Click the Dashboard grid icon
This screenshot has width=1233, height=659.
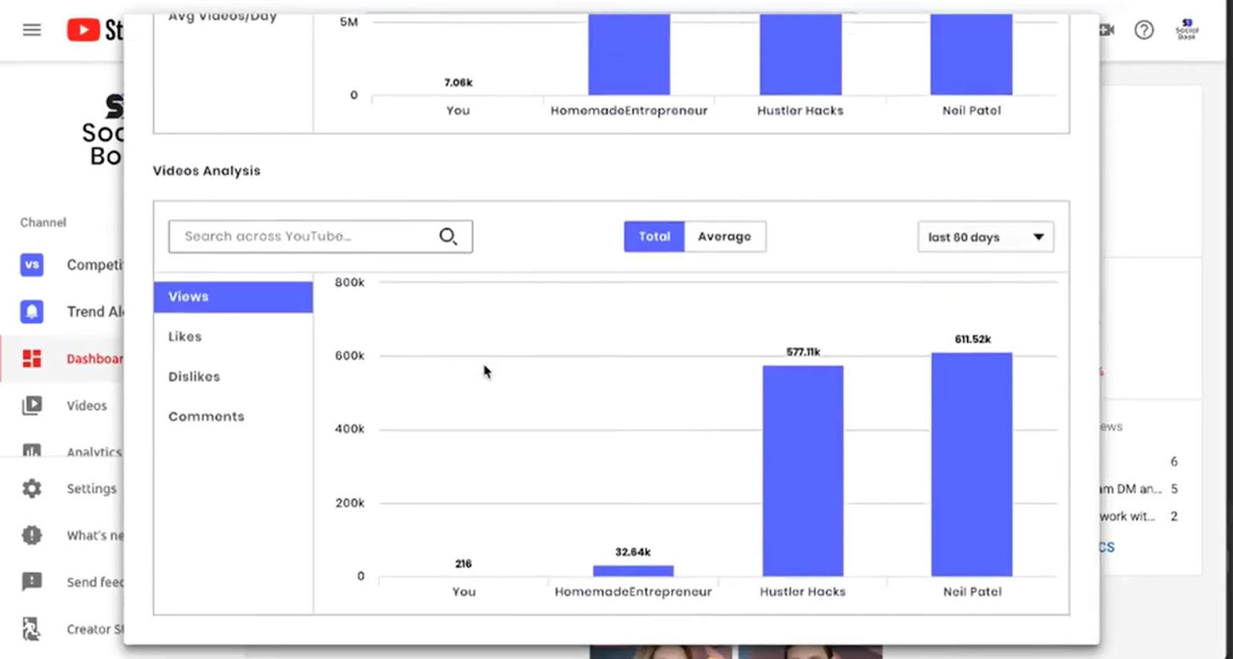coord(32,358)
